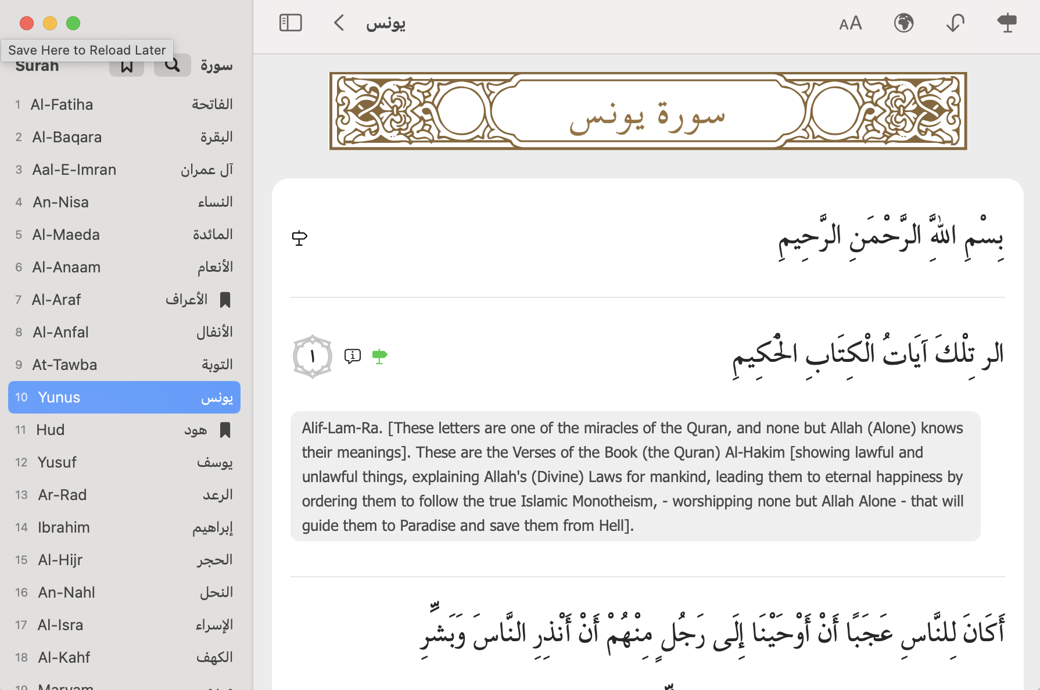
Task: Click the yellow minimize window button
Action: tap(49, 23)
